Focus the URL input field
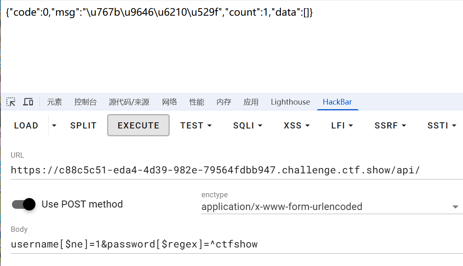Screen dimensions: 463x266 click(237, 170)
